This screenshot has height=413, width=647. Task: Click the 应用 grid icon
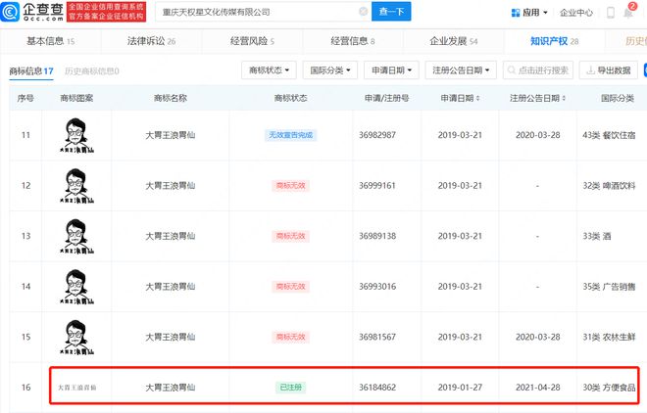point(516,13)
